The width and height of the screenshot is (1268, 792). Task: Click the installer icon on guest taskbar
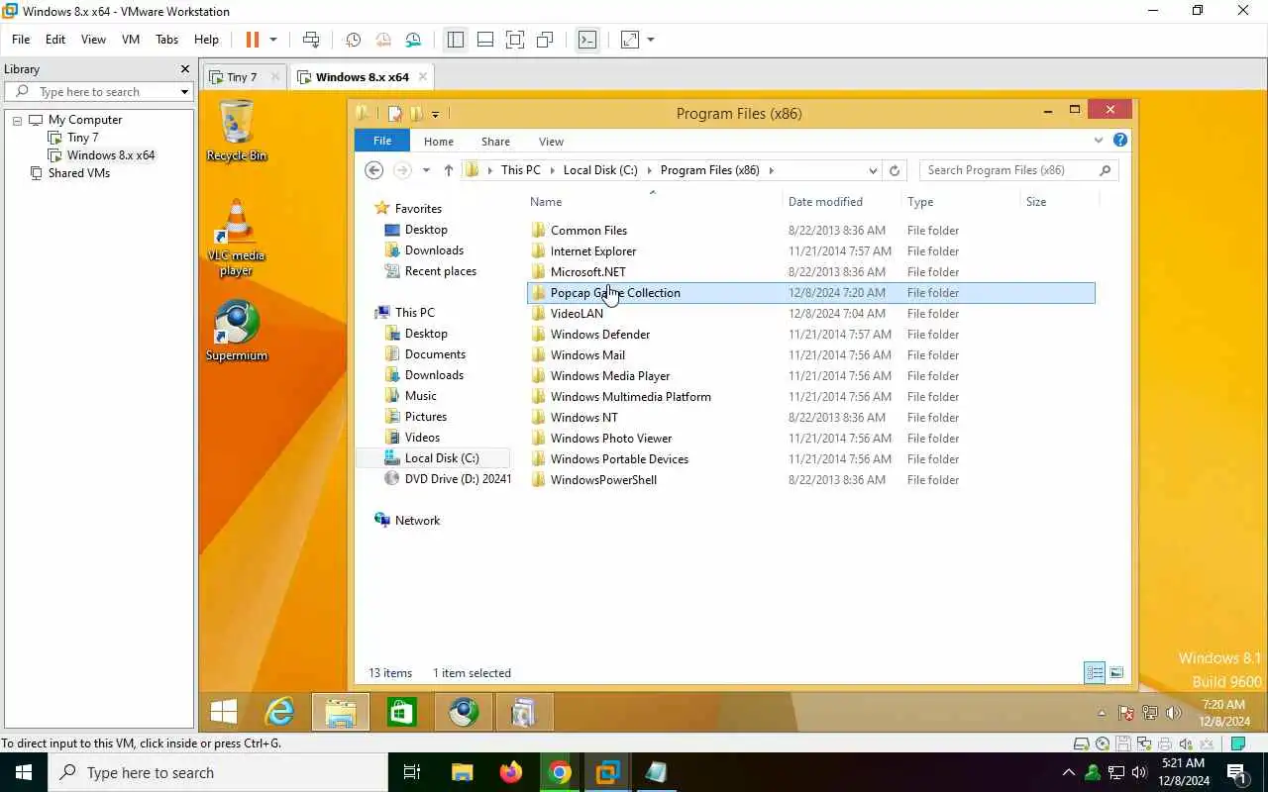coord(522,712)
